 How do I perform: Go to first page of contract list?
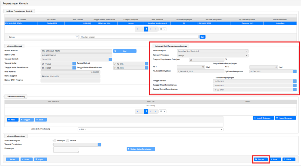click(x=137, y=29)
